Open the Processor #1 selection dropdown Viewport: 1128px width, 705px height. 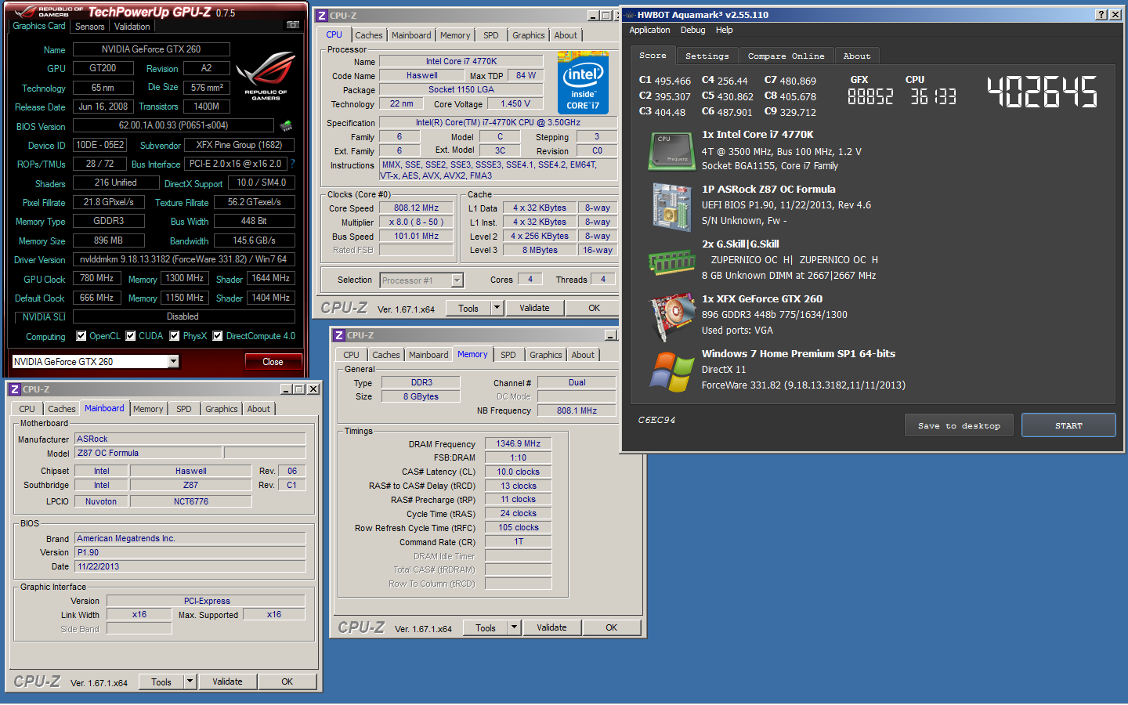pyautogui.click(x=457, y=280)
